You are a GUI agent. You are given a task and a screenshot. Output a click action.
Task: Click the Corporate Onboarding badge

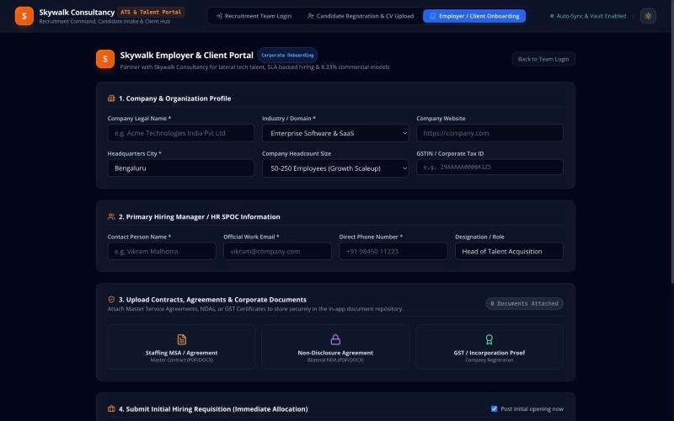point(287,55)
